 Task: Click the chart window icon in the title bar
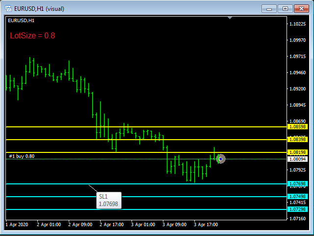[x=8, y=9]
